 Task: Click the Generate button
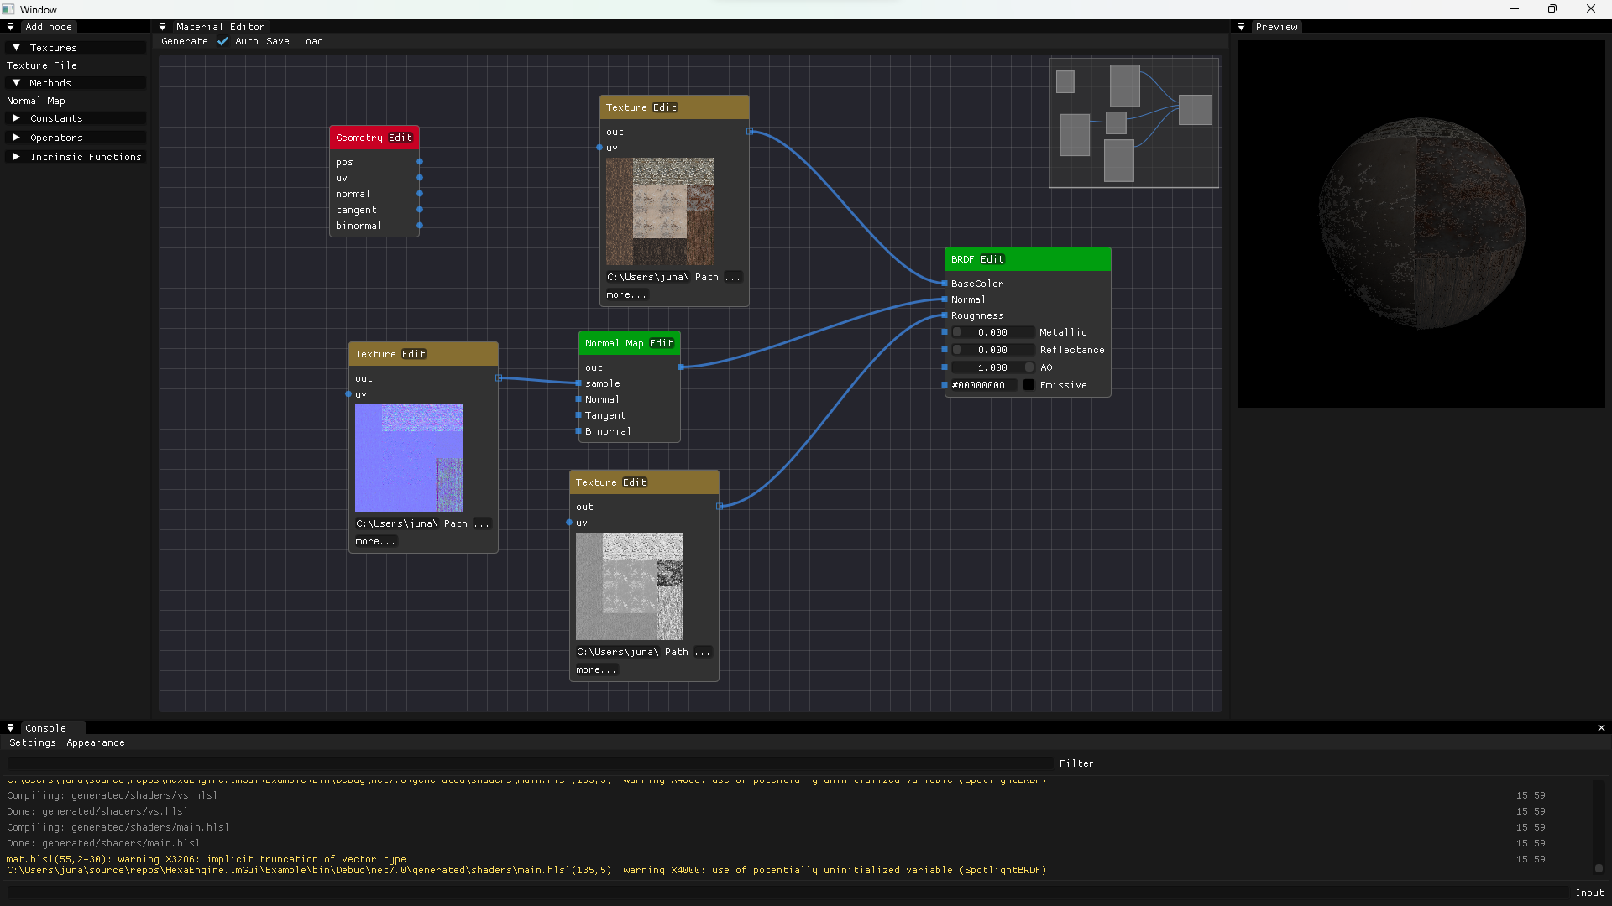(184, 41)
